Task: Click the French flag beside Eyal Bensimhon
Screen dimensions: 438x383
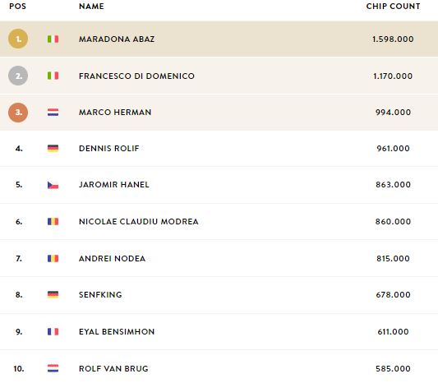Action: coord(53,331)
